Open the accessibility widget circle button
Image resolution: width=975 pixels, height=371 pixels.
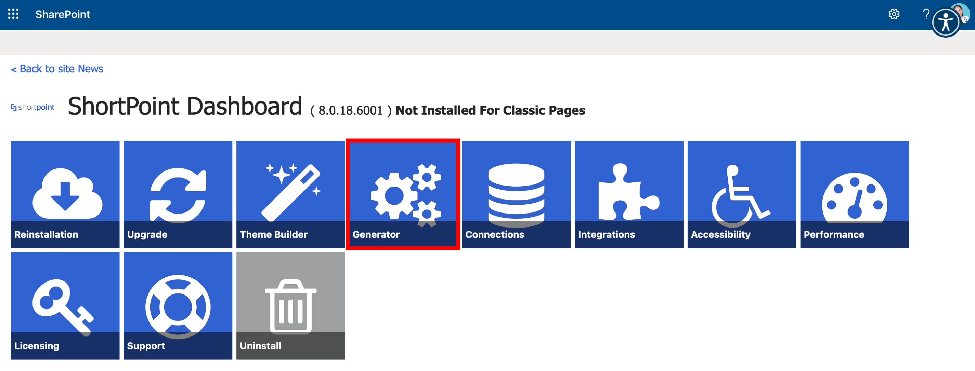point(945,24)
